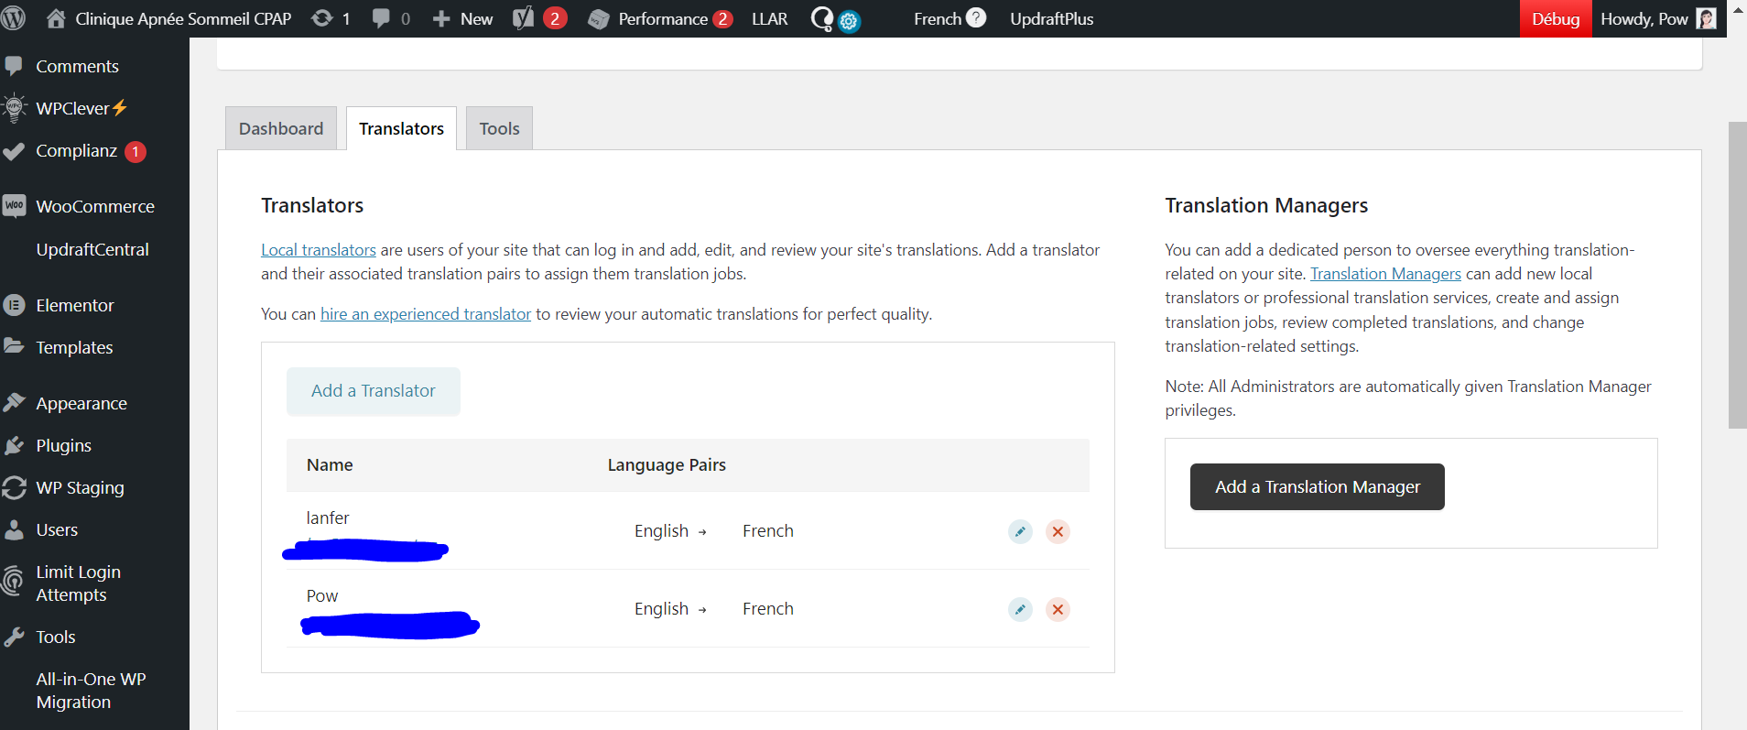Click the WordPress logo in admin bar
Image resolution: width=1747 pixels, height=730 pixels.
coord(14,18)
